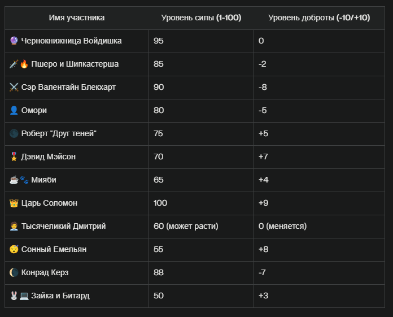Click the sleeping face emoji by Сонный Емельян
The image size is (393, 317).
[14, 249]
